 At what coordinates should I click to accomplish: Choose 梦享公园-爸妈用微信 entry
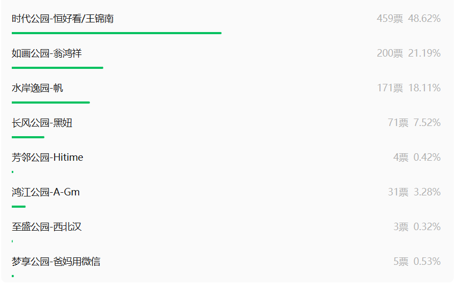[56, 262]
